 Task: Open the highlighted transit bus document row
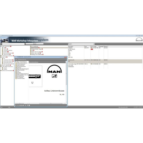tap(105, 61)
